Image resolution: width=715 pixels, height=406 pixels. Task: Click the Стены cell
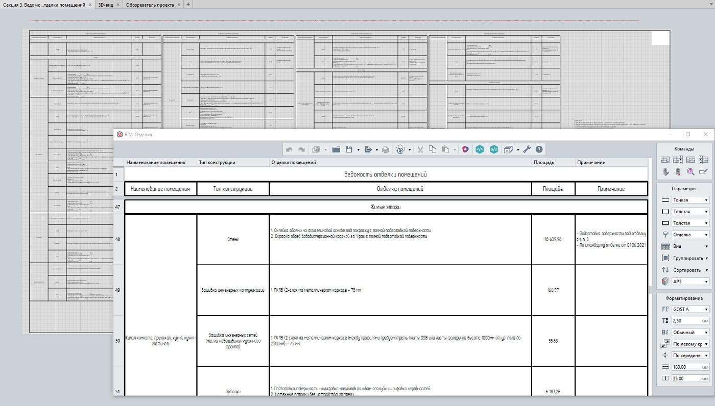click(233, 239)
